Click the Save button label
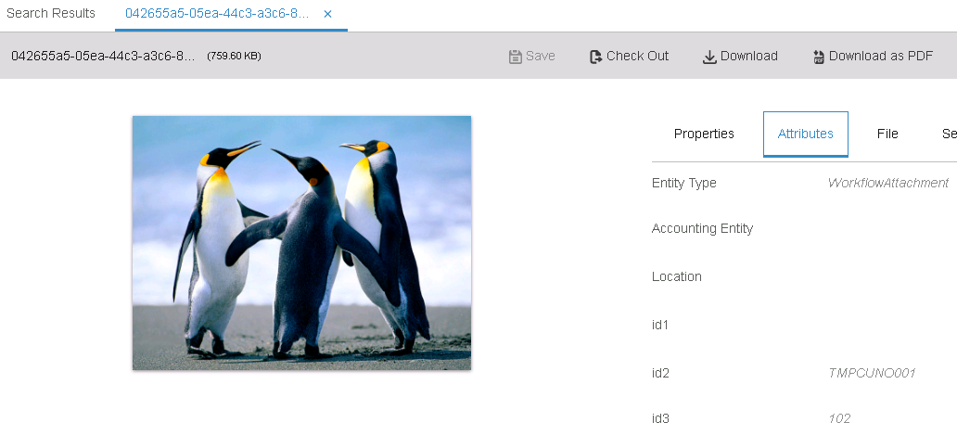Screen dimensions: 957x448 (540, 57)
